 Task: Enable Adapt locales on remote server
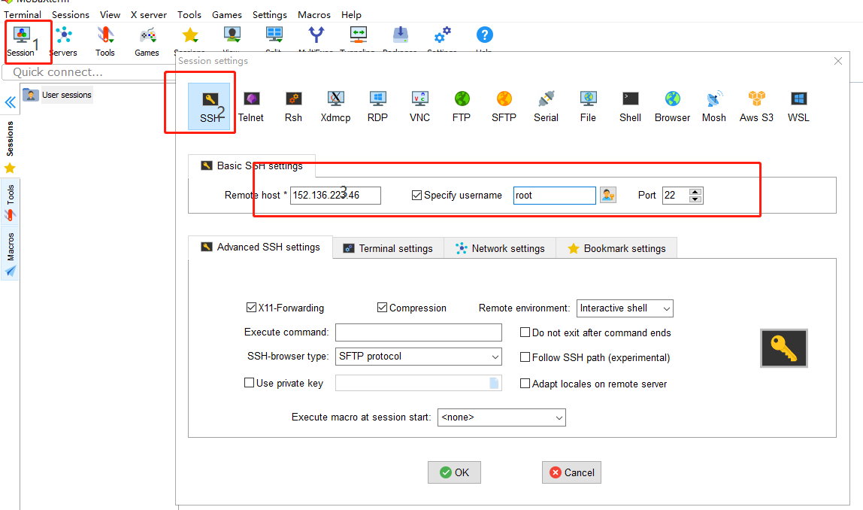pyautogui.click(x=525, y=384)
